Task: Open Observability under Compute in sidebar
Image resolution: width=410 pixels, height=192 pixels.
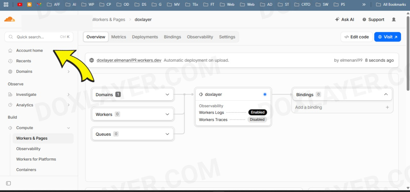Action: [x=29, y=149]
